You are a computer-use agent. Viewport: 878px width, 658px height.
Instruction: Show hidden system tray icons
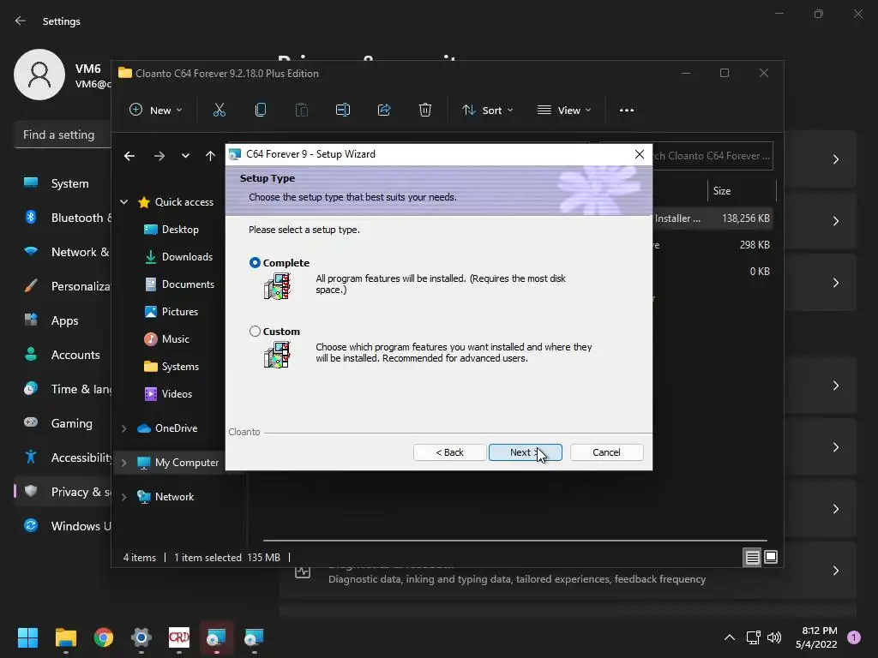730,637
